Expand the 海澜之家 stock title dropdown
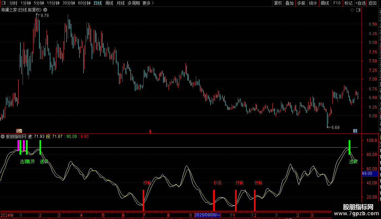The image size is (381, 219). pos(45,10)
